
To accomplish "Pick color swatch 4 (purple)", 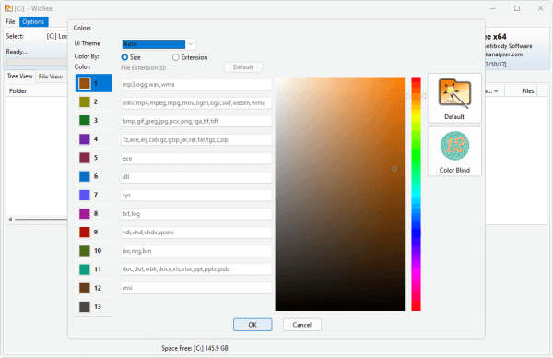I will pyautogui.click(x=85, y=139).
